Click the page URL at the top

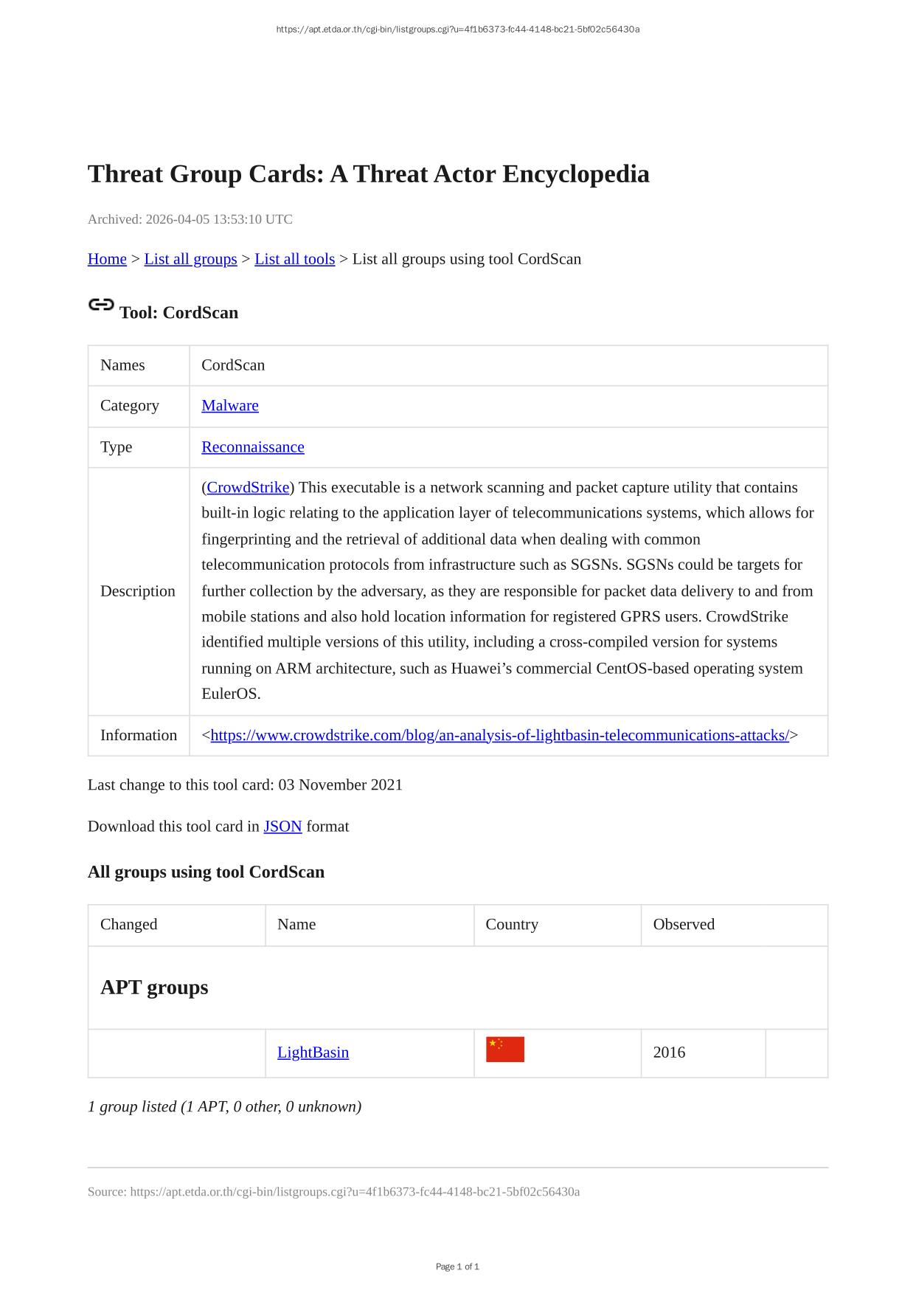pyautogui.click(x=458, y=30)
